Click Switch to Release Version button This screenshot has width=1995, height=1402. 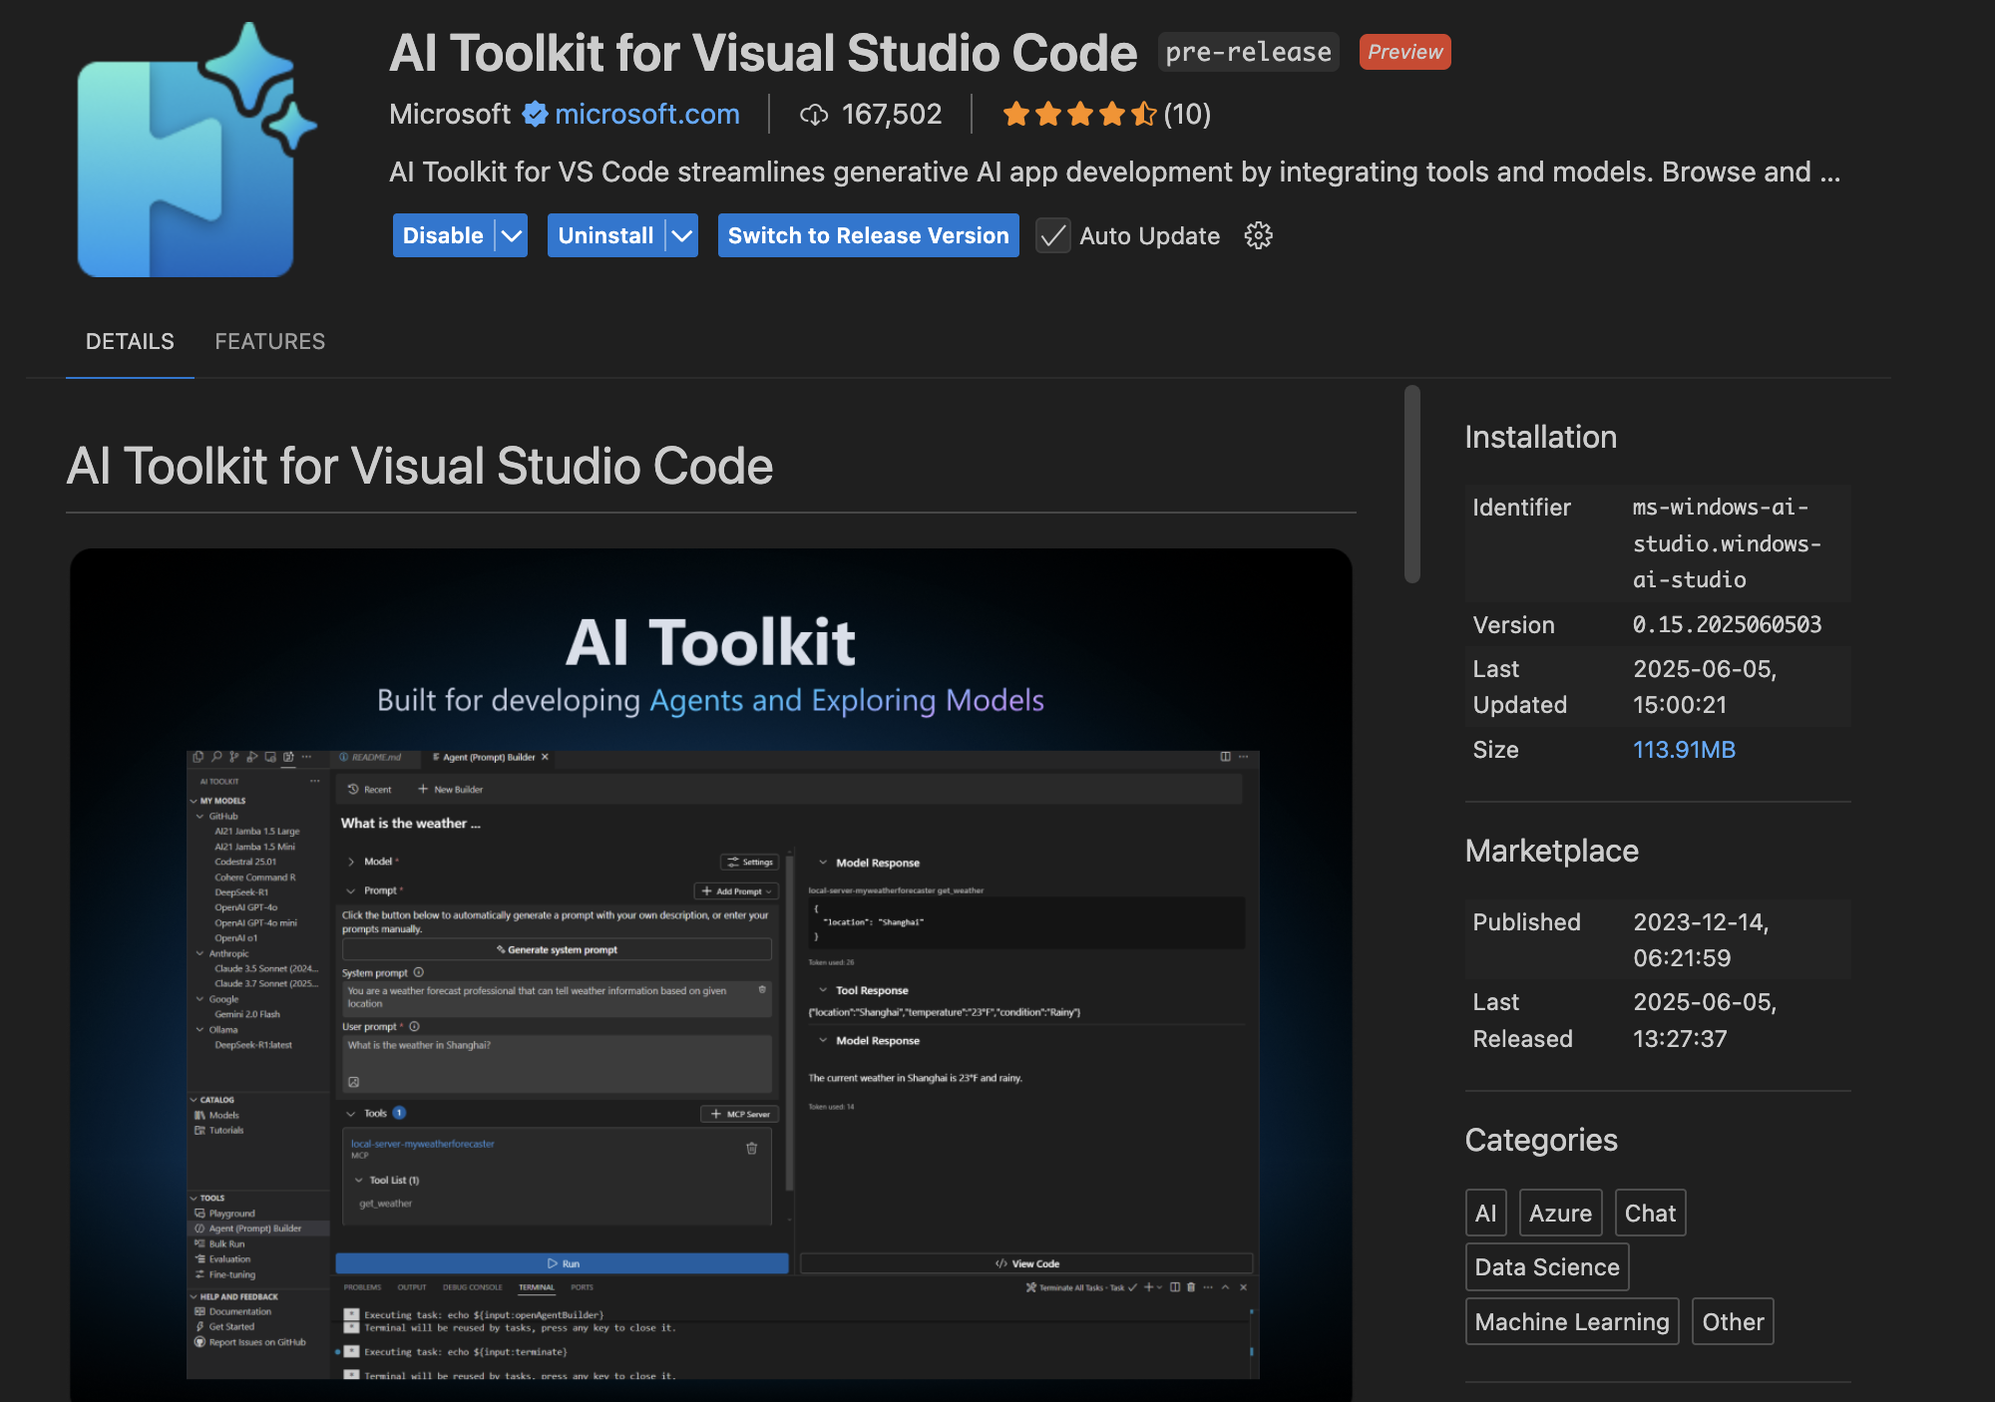point(868,235)
